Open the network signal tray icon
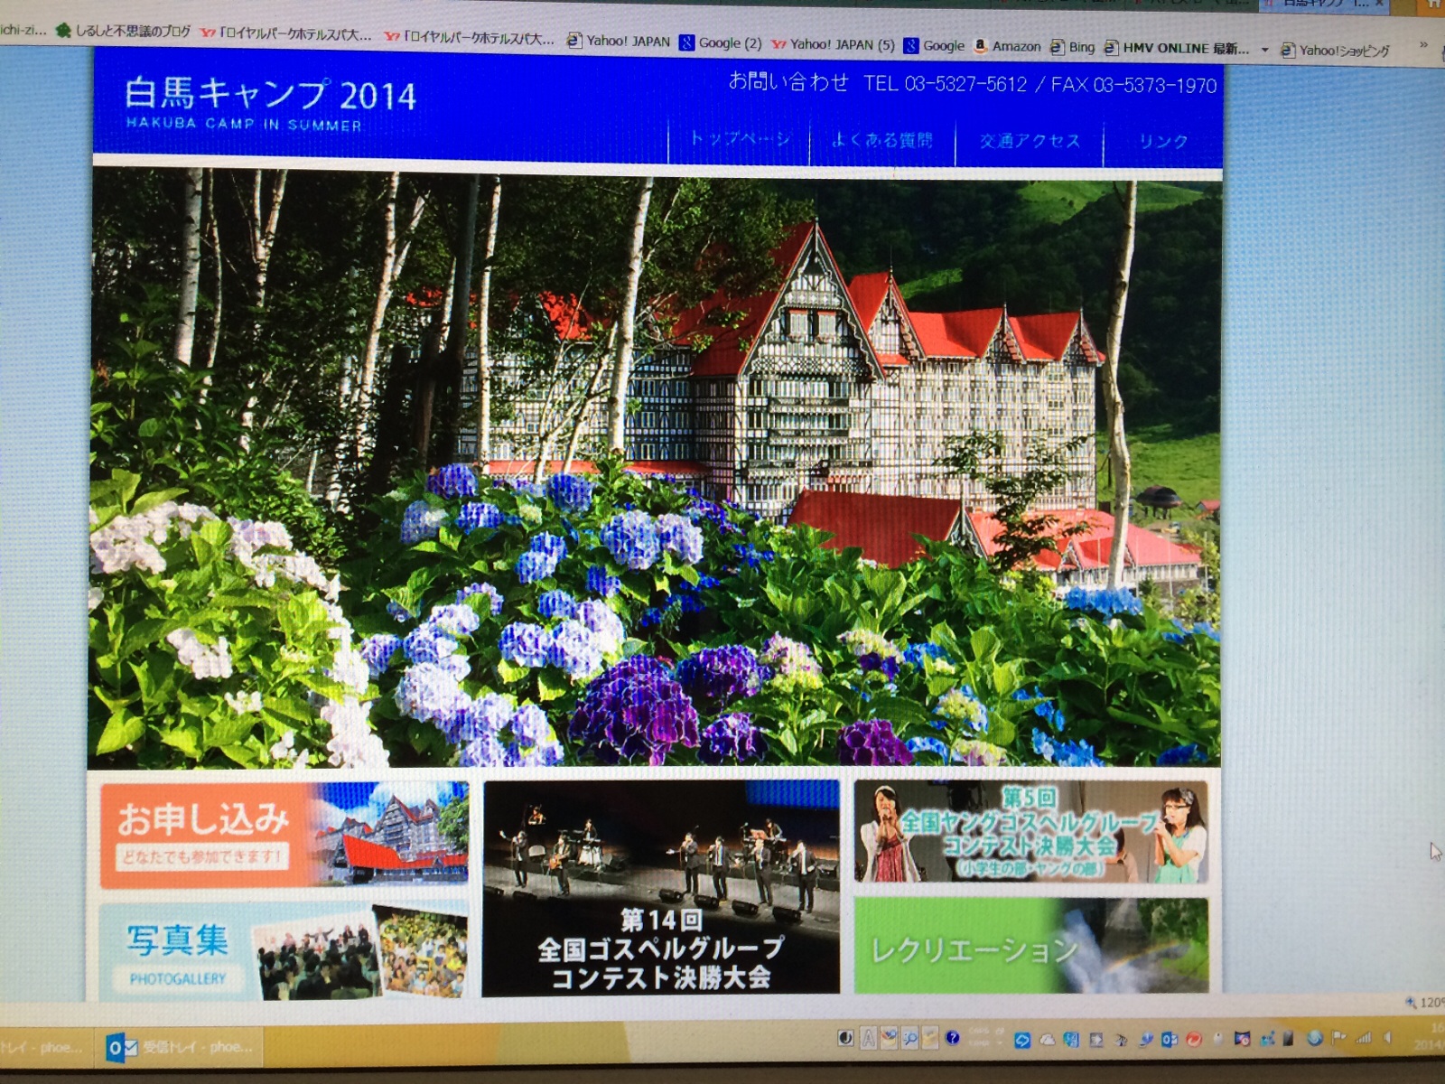Screen dimensions: 1445x1084 1363,1038
